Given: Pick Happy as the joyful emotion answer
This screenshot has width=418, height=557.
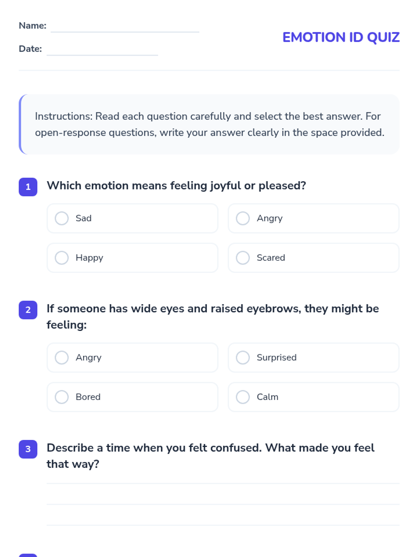Looking at the screenshot, I should [x=62, y=258].
